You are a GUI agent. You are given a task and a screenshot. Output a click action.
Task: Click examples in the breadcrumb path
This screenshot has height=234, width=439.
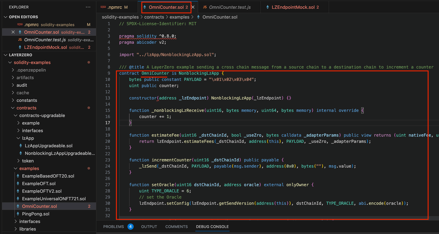click(x=179, y=17)
